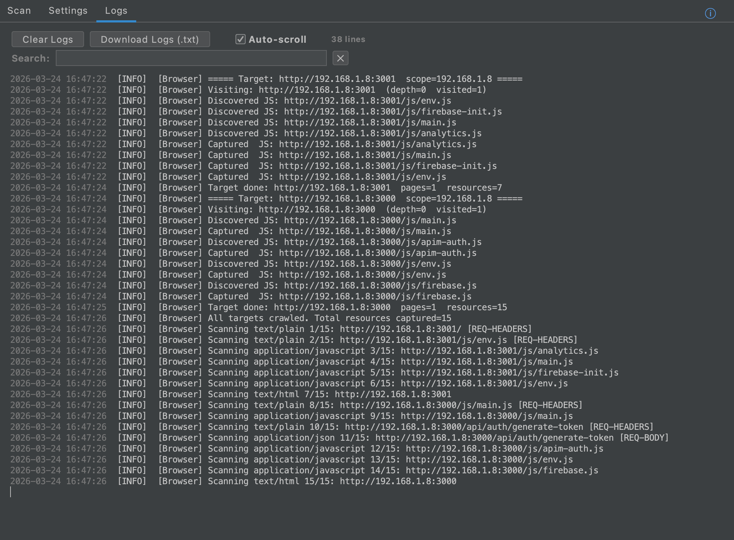
Task: Click log line Visiting: http://192.168.1.8:3001
Action: click(248, 90)
